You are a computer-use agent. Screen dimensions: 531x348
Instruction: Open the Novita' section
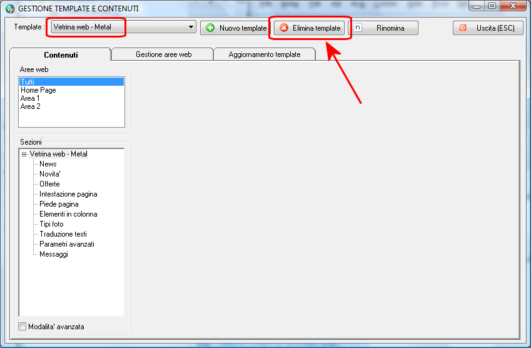pos(50,174)
